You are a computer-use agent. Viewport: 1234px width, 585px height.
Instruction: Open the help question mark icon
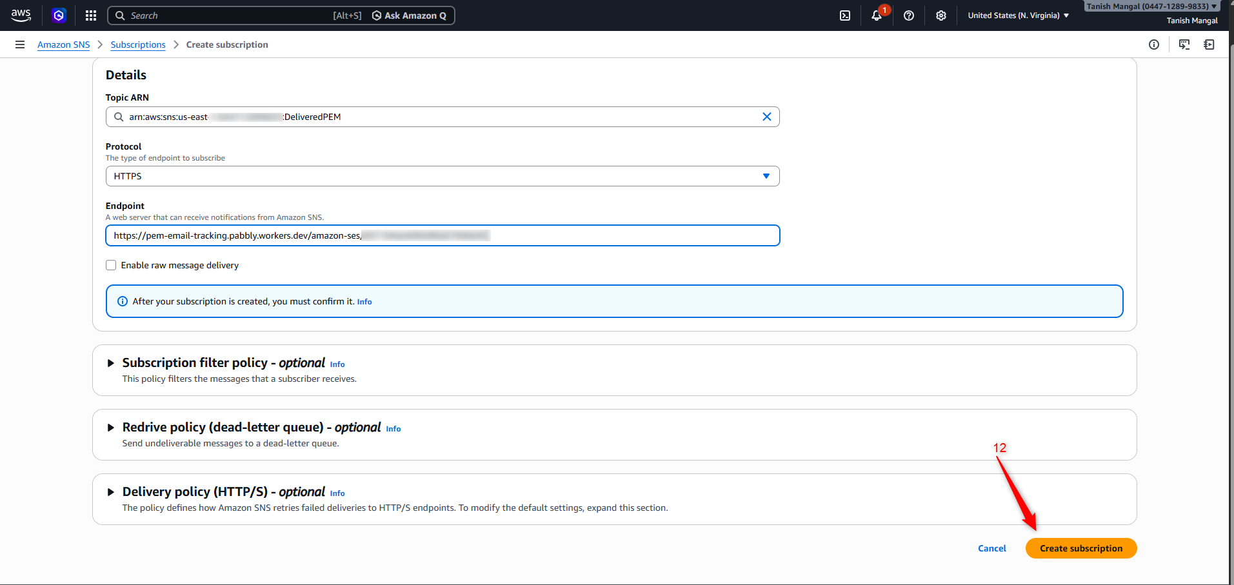point(909,15)
